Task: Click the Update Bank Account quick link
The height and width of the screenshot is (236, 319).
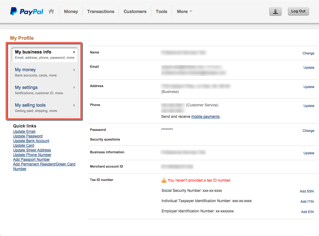Action: pos(31,141)
